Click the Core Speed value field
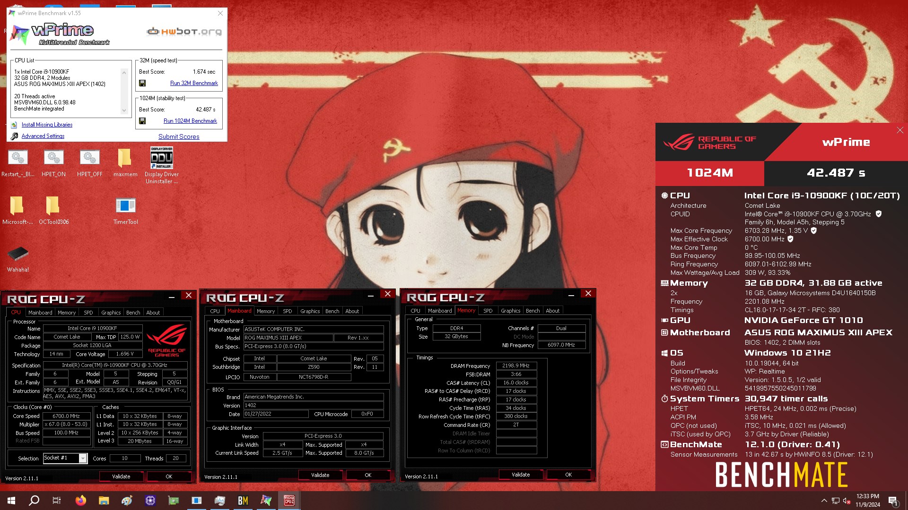This screenshot has height=510, width=908. (66, 416)
